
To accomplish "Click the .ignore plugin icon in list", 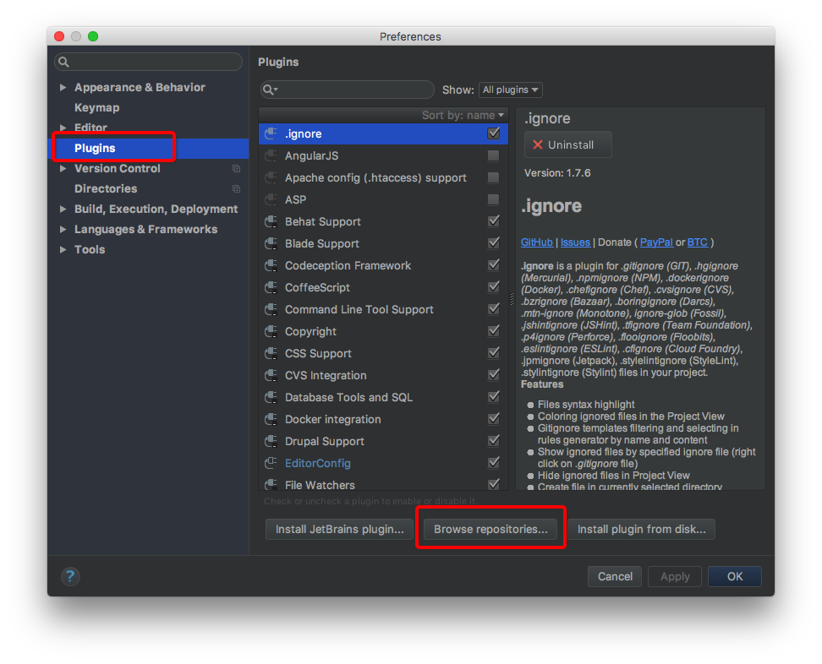I will coord(271,133).
